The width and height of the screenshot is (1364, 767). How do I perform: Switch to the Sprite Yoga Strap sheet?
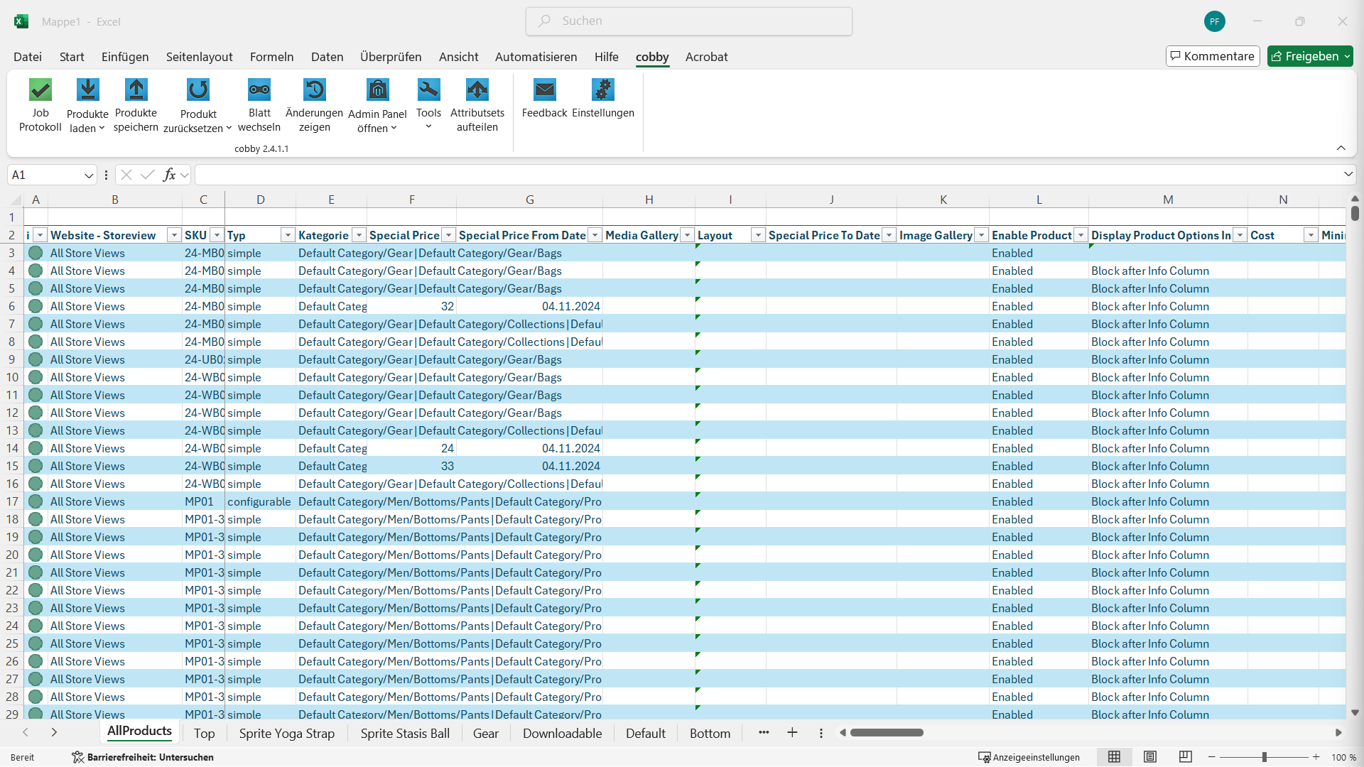click(286, 734)
